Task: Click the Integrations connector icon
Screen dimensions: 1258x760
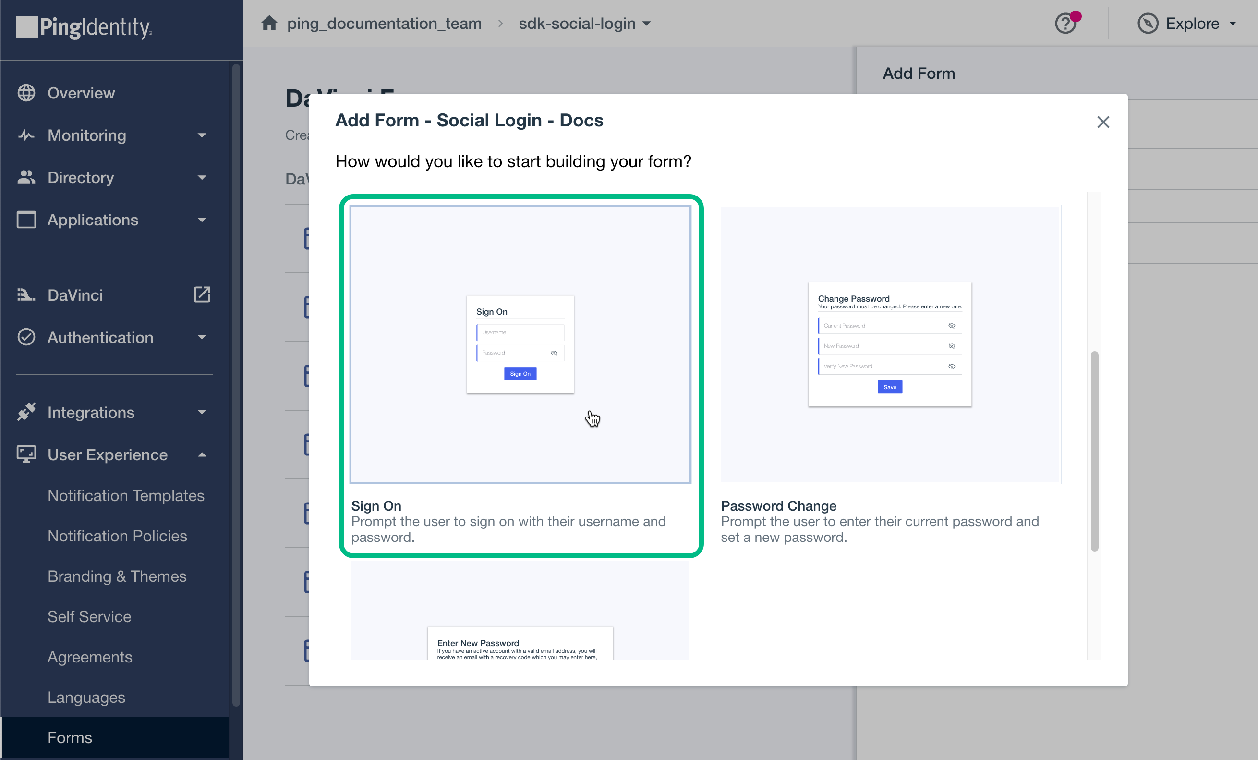Action: 26,412
